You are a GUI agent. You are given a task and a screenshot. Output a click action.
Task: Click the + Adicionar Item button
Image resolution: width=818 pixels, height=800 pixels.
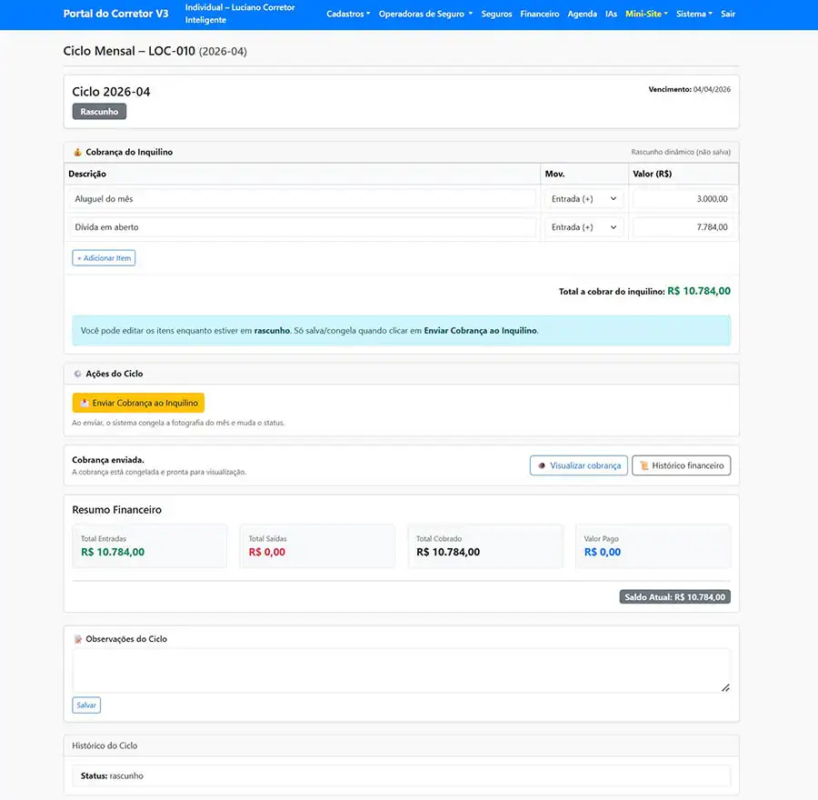[104, 258]
